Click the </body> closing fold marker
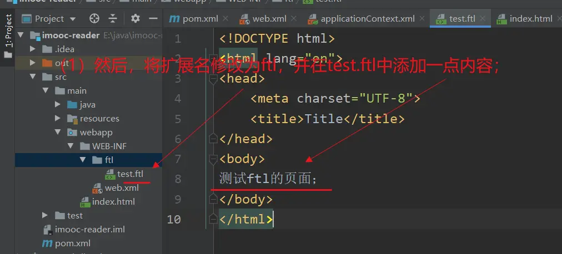The image size is (562, 254). [x=213, y=198]
